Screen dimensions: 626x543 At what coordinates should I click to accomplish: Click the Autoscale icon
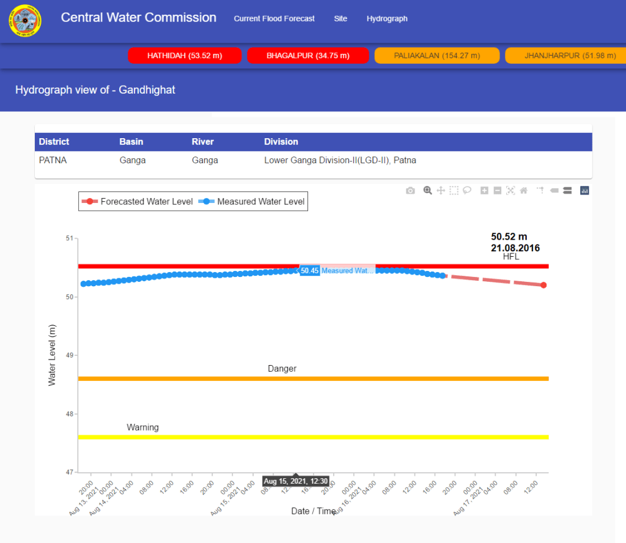(x=510, y=191)
